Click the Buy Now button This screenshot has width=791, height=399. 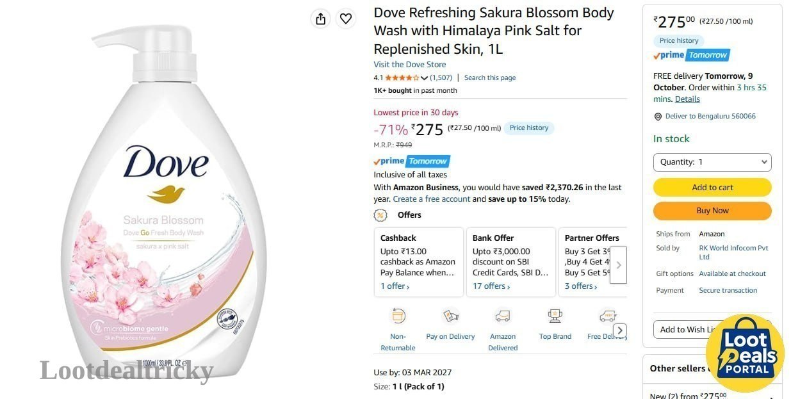tap(712, 211)
